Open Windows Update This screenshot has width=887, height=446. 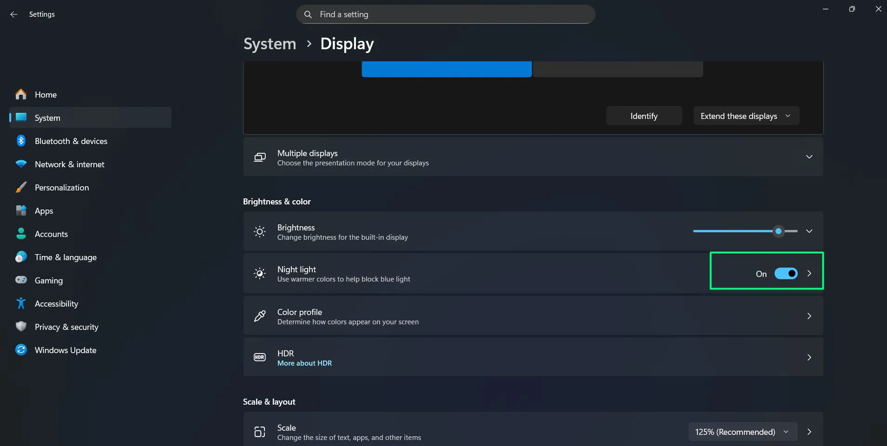coord(65,350)
